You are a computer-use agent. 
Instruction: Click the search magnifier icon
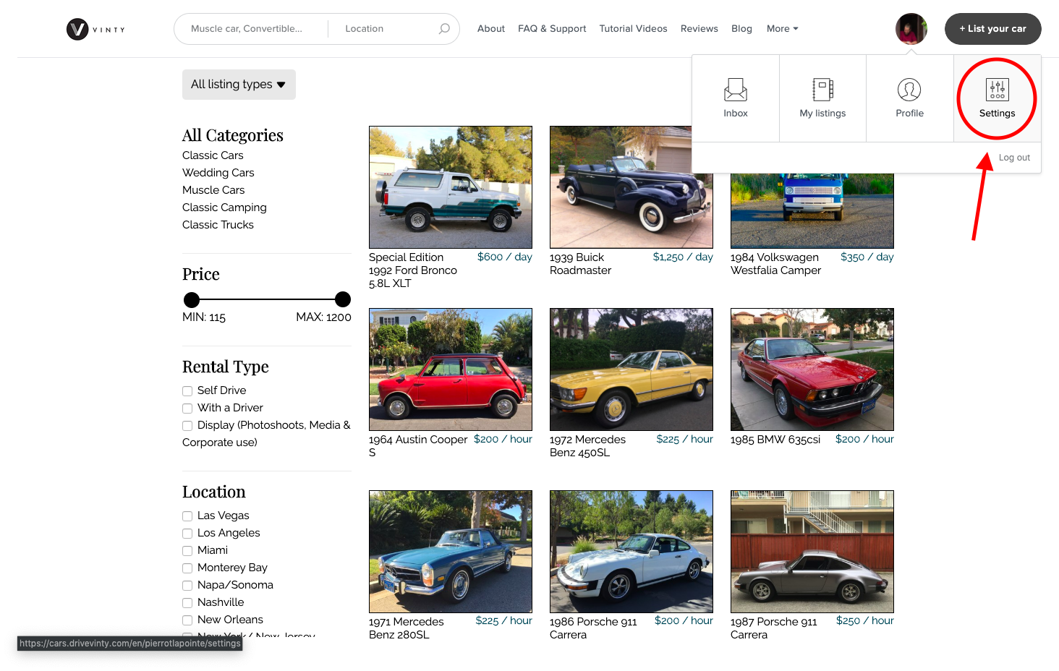click(x=444, y=29)
